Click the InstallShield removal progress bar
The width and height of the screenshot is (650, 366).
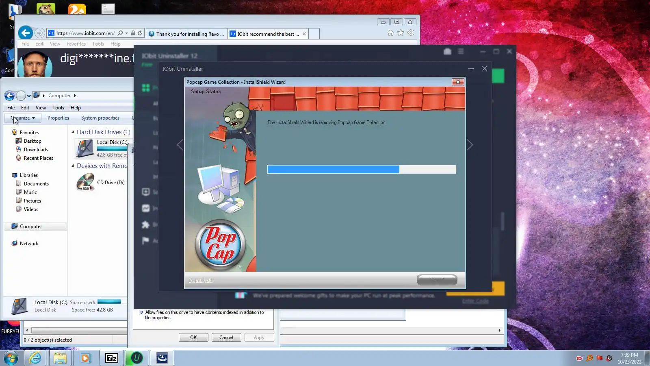pyautogui.click(x=362, y=170)
